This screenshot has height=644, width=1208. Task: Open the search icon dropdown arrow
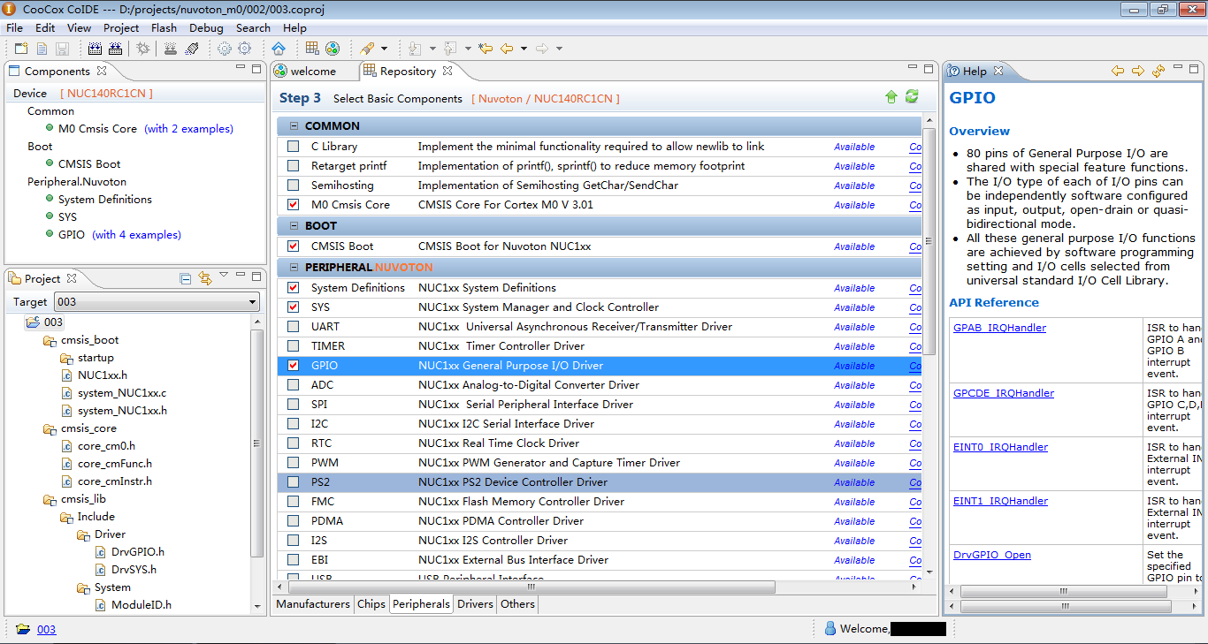(384, 49)
